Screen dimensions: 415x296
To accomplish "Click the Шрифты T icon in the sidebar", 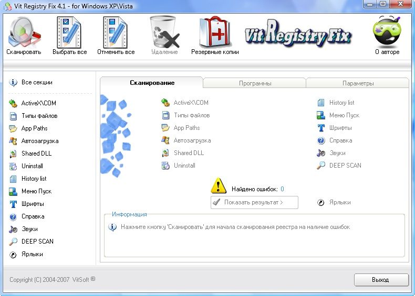I will [x=13, y=204].
